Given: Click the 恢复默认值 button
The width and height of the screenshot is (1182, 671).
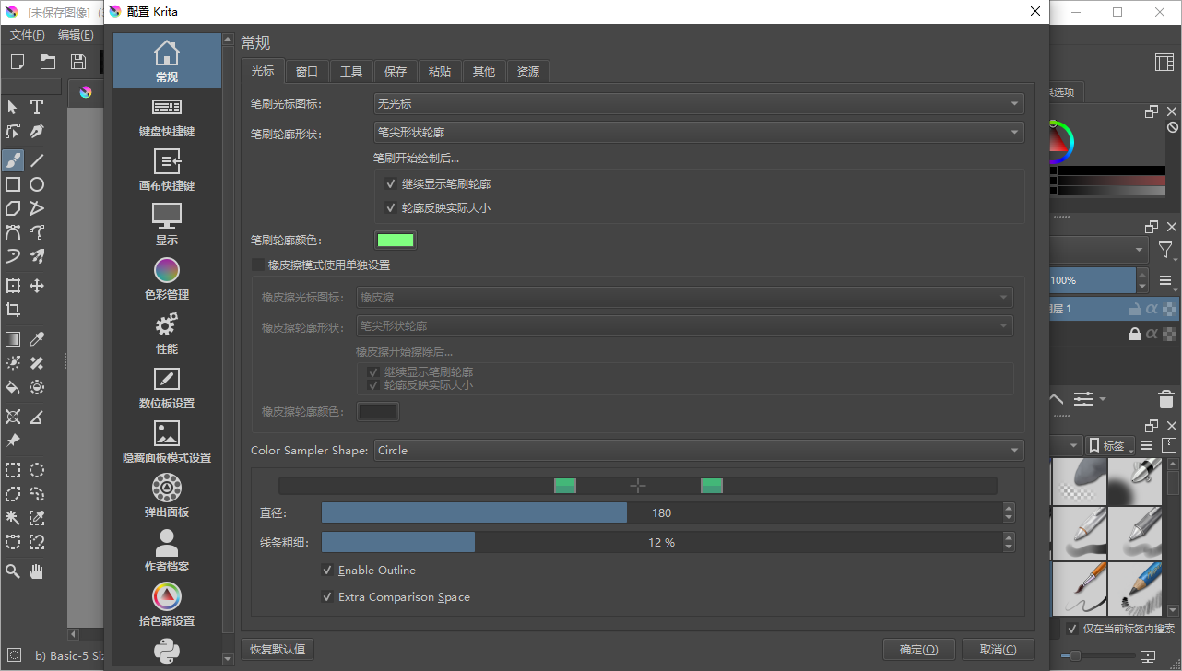Looking at the screenshot, I should 278,649.
